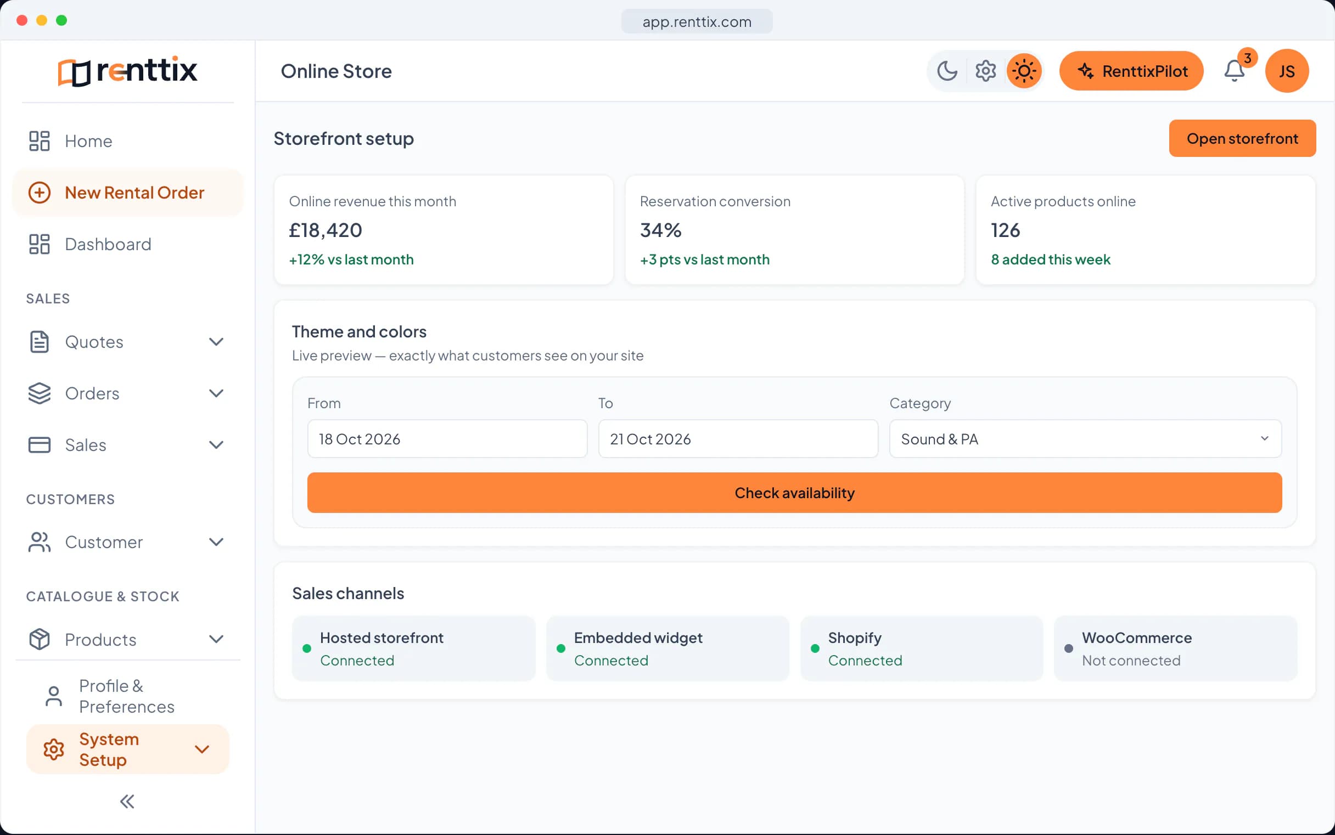Open Profile & Preferences
The image size is (1335, 835).
coord(128,696)
